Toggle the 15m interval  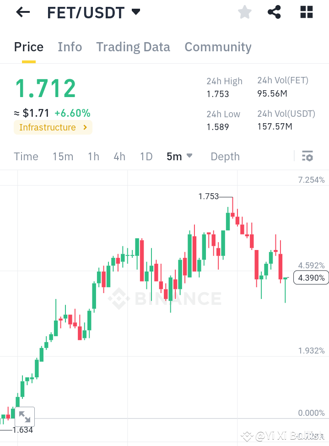[x=63, y=156]
